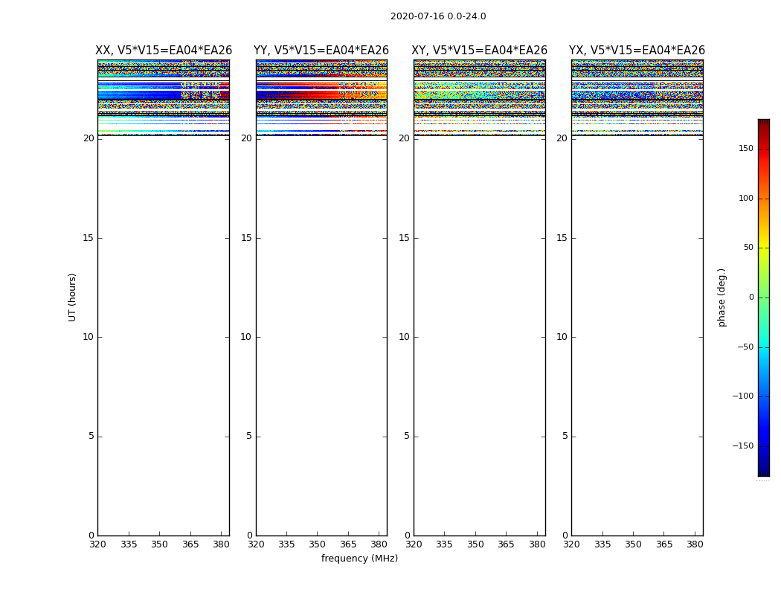Click the phase (deg.) colorbar label
Image resolution: width=781 pixels, height=595 pixels.
pos(721,297)
